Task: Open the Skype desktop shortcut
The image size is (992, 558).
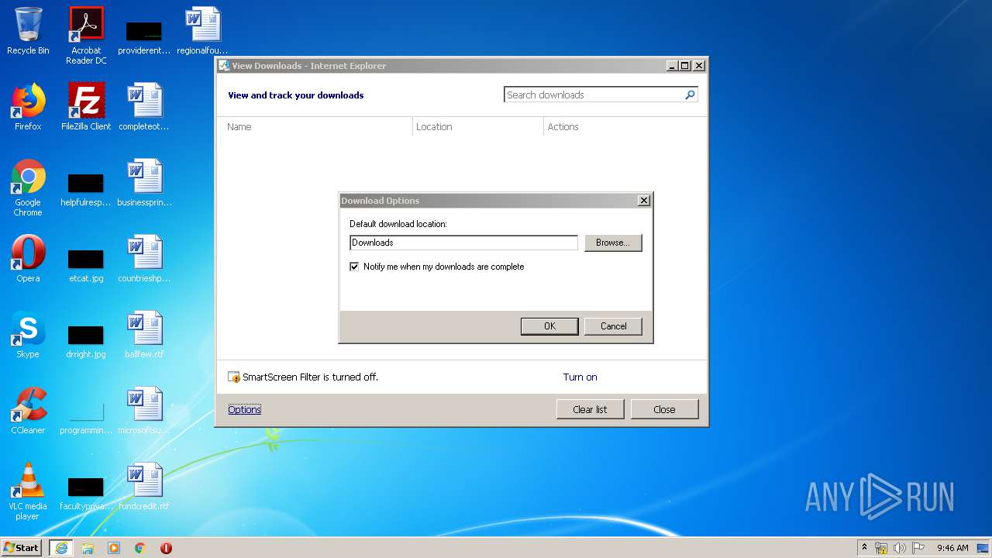Action: pos(28,335)
